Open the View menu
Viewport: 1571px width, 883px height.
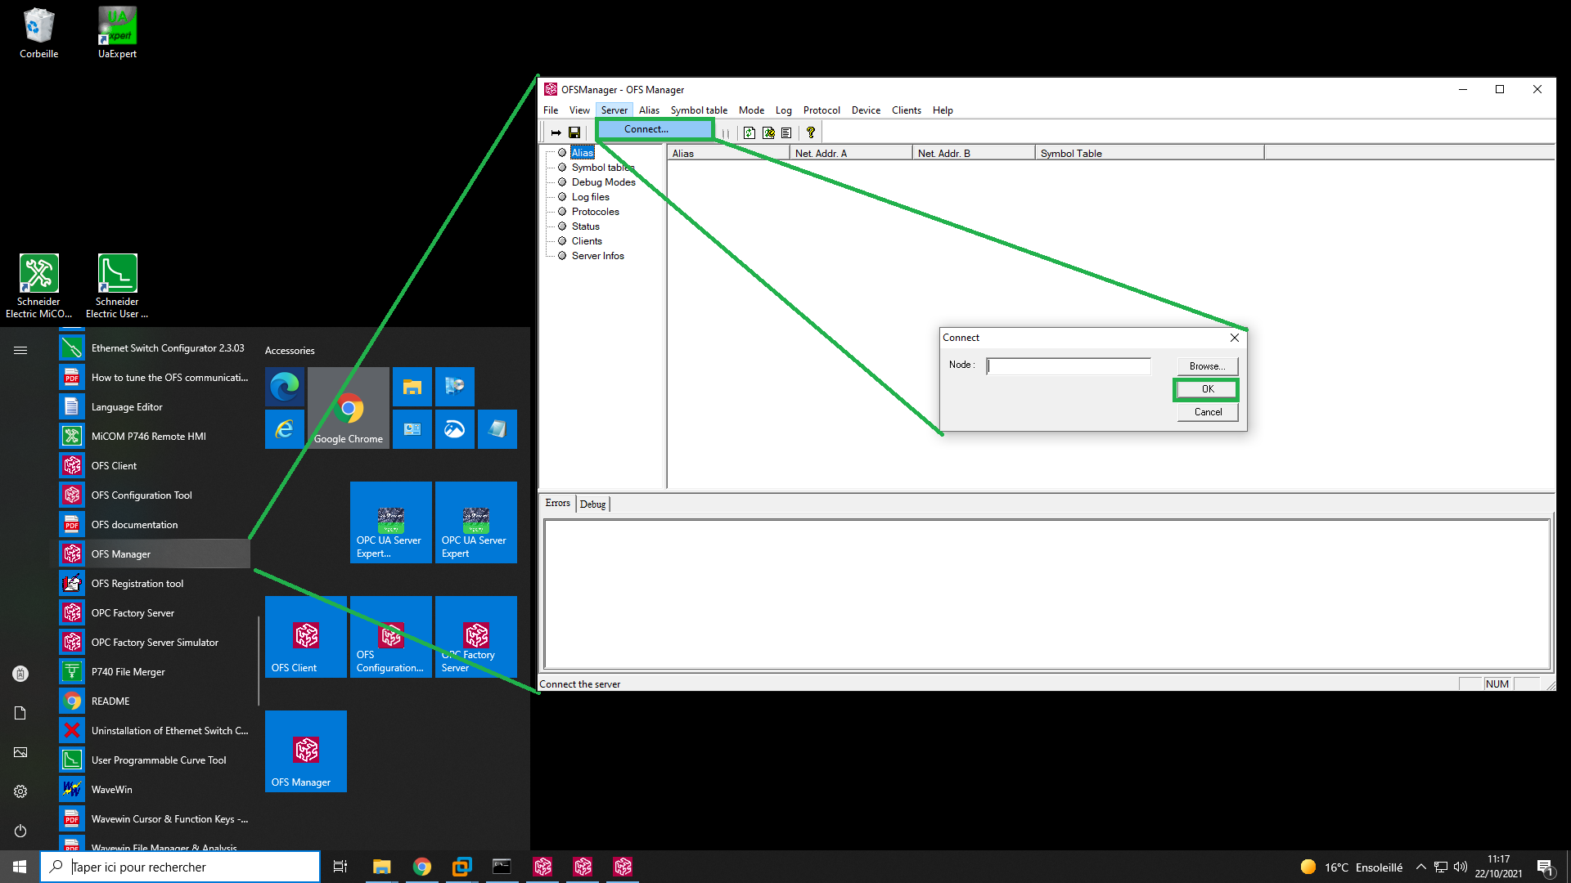click(x=579, y=110)
